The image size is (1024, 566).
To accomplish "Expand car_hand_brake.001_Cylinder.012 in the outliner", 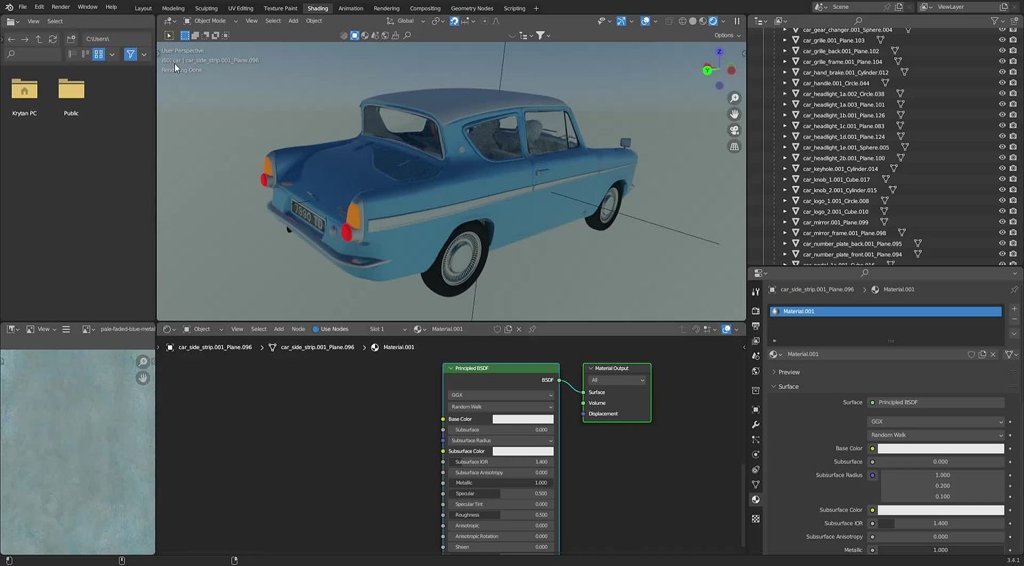I will tap(785, 72).
